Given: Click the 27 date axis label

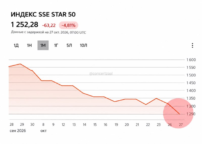Looking at the screenshot, I should point(181,125).
